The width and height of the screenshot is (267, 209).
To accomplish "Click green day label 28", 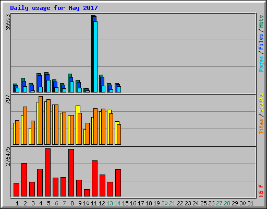I will [227, 203].
